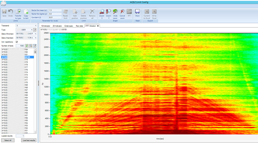Select test row ending in 160

[18, 108]
